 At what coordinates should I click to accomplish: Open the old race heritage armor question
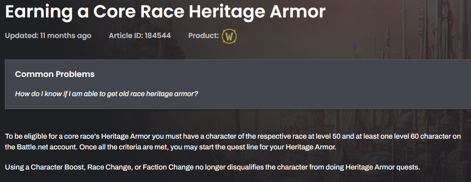coord(107,94)
